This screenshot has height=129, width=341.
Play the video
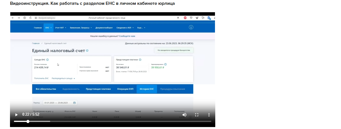pos(16,115)
